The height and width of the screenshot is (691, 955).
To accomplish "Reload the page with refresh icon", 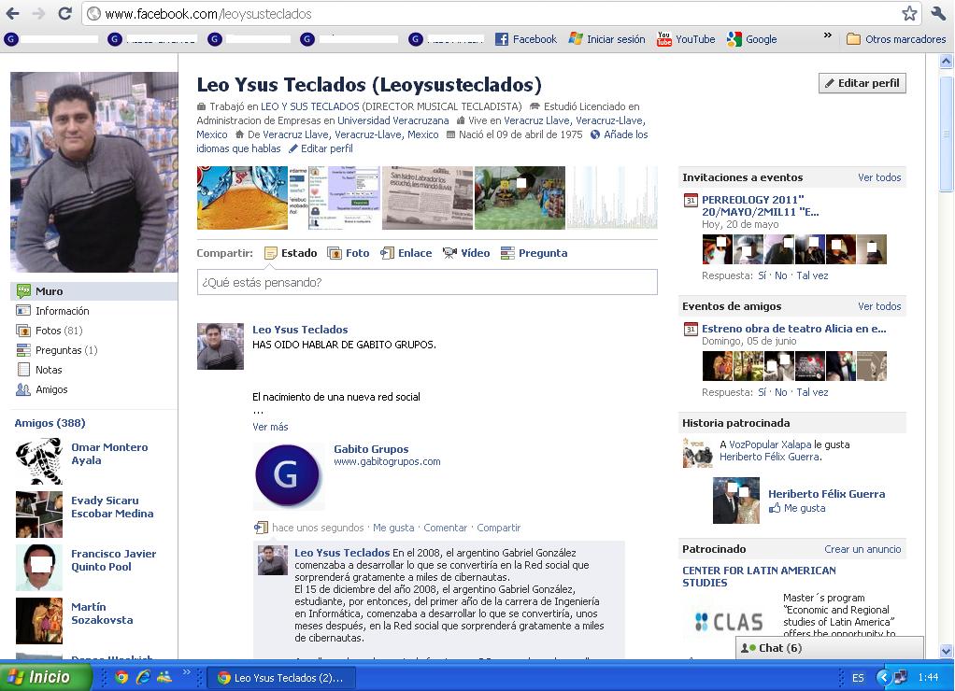I will (x=65, y=13).
